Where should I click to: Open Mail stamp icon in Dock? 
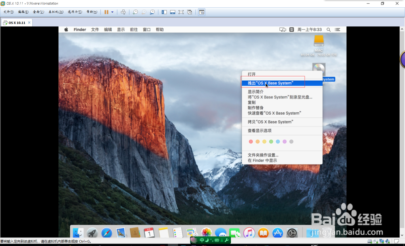(121, 233)
